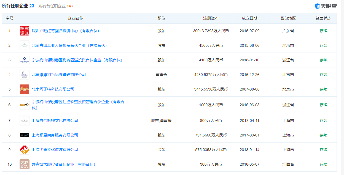Expand 所有曾任职企业 chevron arrow
The width and height of the screenshot is (344, 175).
tap(73, 6)
